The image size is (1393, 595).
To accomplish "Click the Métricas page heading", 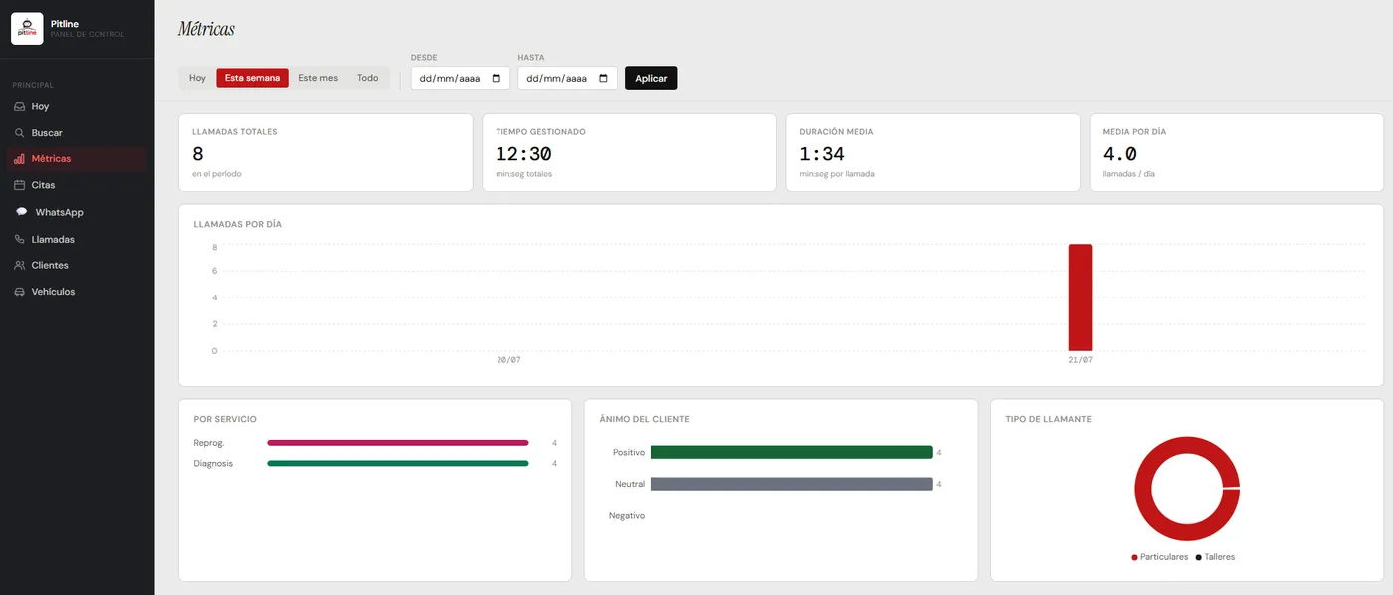I will click(x=206, y=29).
